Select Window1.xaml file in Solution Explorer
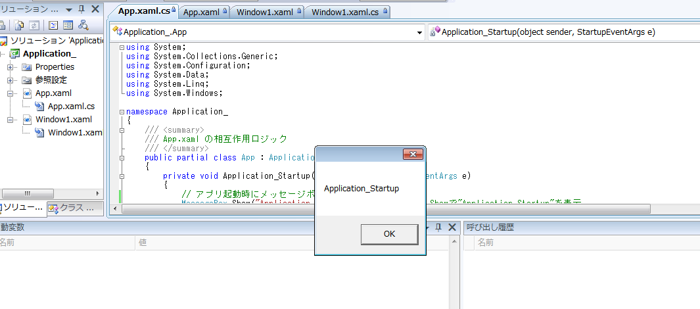Screen dimensions: 700x309 click(64, 119)
